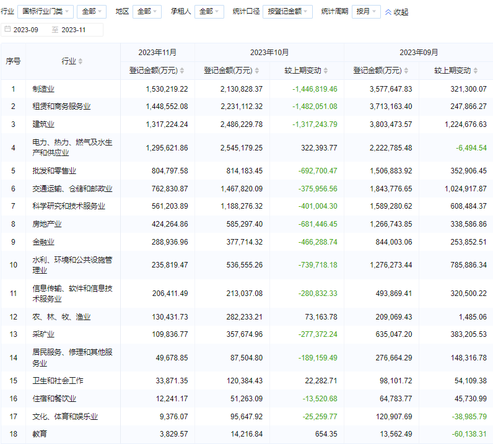Screen dimensions: 493x444
Task: Click the value -681,446.45 for 房地产业
Action: click(x=318, y=224)
